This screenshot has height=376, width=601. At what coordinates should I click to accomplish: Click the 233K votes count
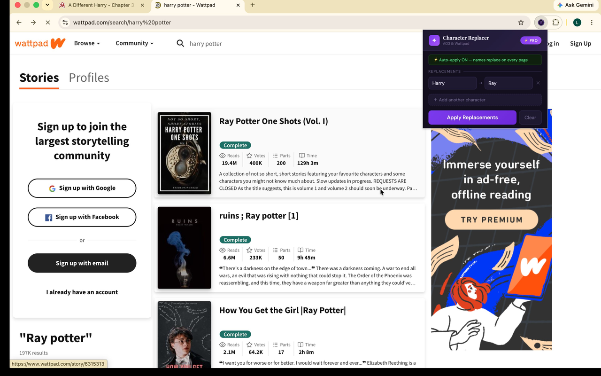[x=256, y=258]
